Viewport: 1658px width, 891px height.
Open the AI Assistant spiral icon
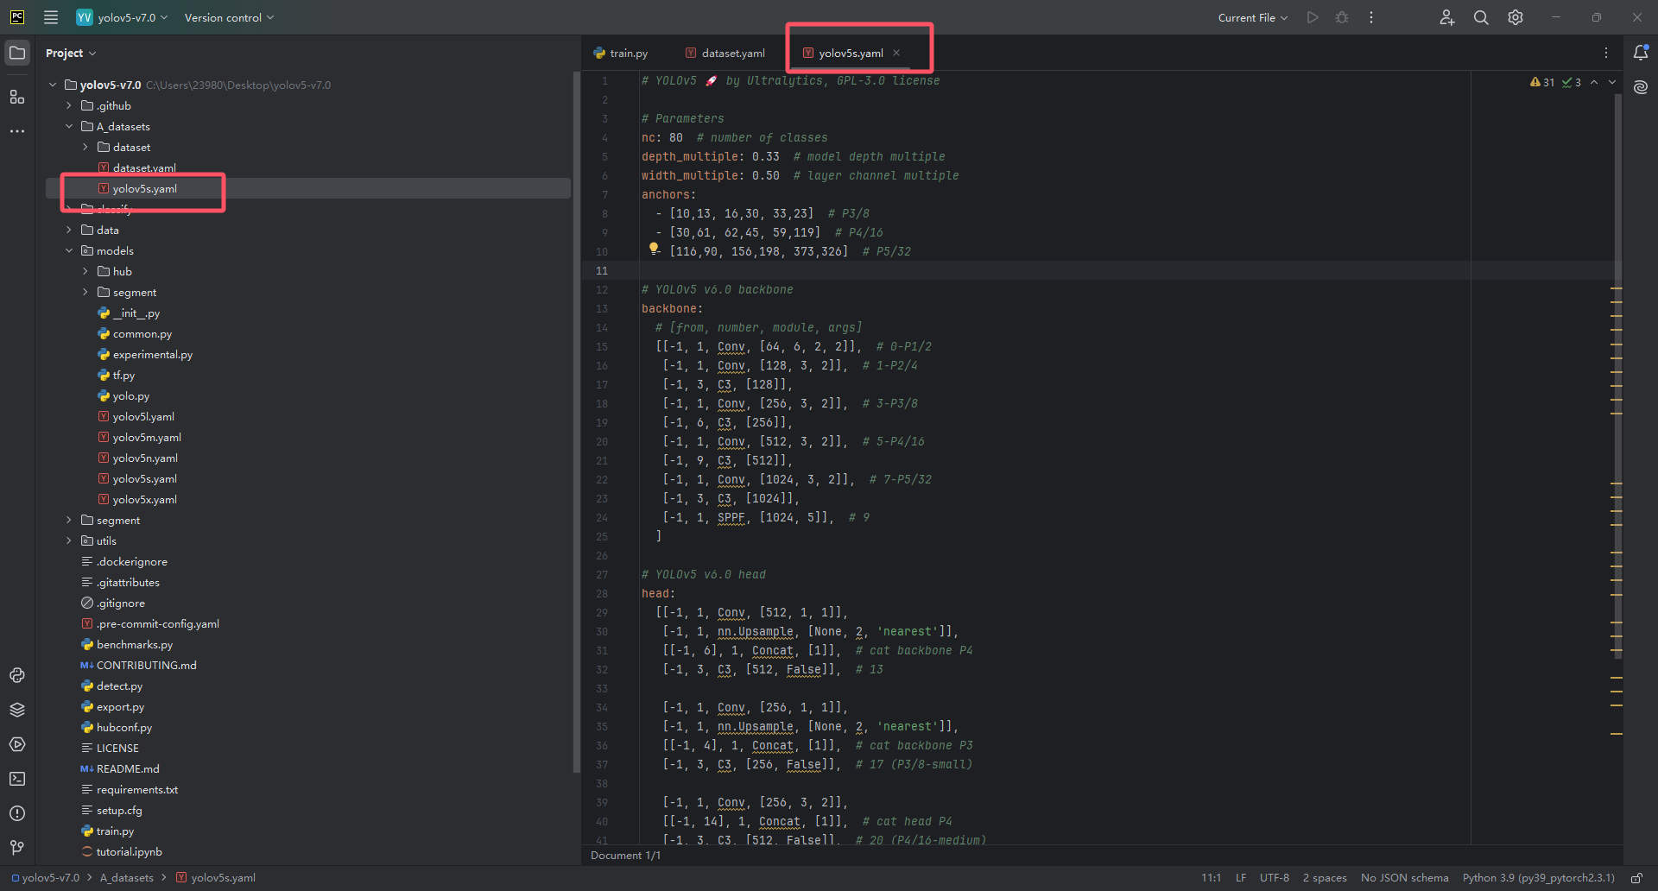pyautogui.click(x=1641, y=87)
